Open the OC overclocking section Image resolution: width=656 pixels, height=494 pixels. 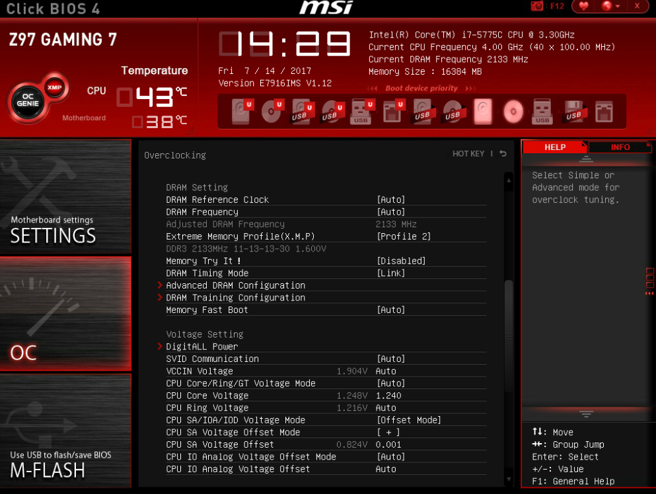click(x=65, y=314)
